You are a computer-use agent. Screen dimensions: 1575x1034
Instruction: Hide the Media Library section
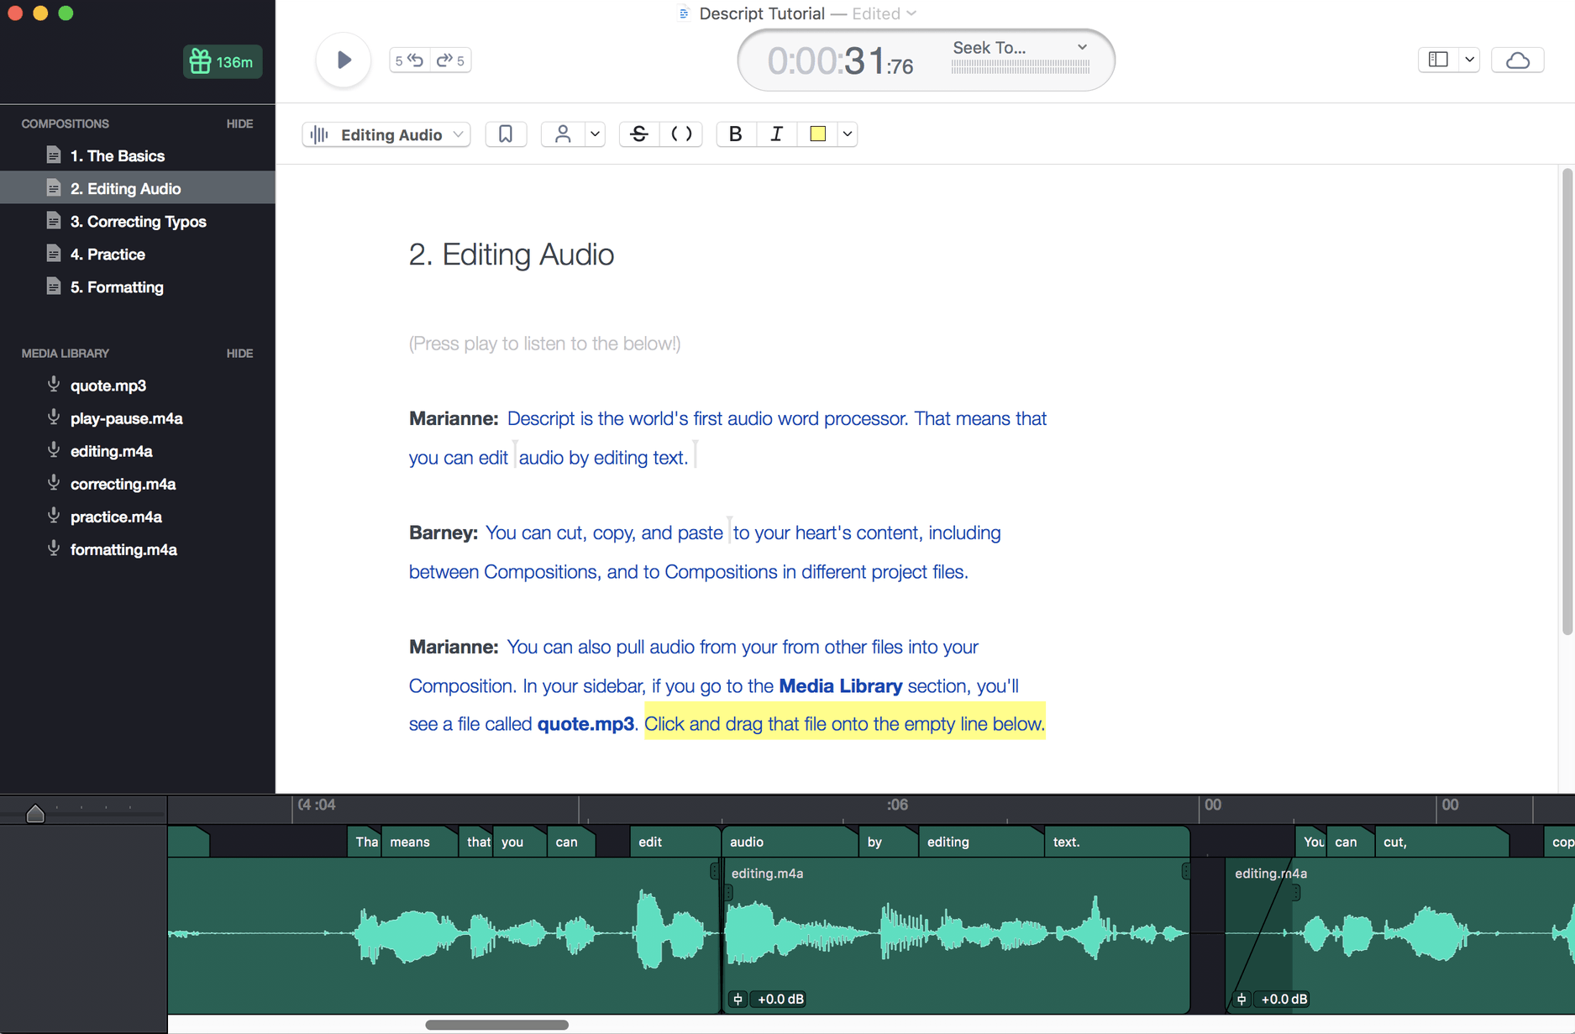point(239,354)
